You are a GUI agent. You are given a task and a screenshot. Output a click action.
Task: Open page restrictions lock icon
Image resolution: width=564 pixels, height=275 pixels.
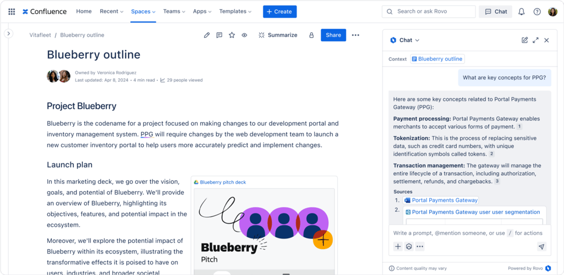(x=311, y=35)
